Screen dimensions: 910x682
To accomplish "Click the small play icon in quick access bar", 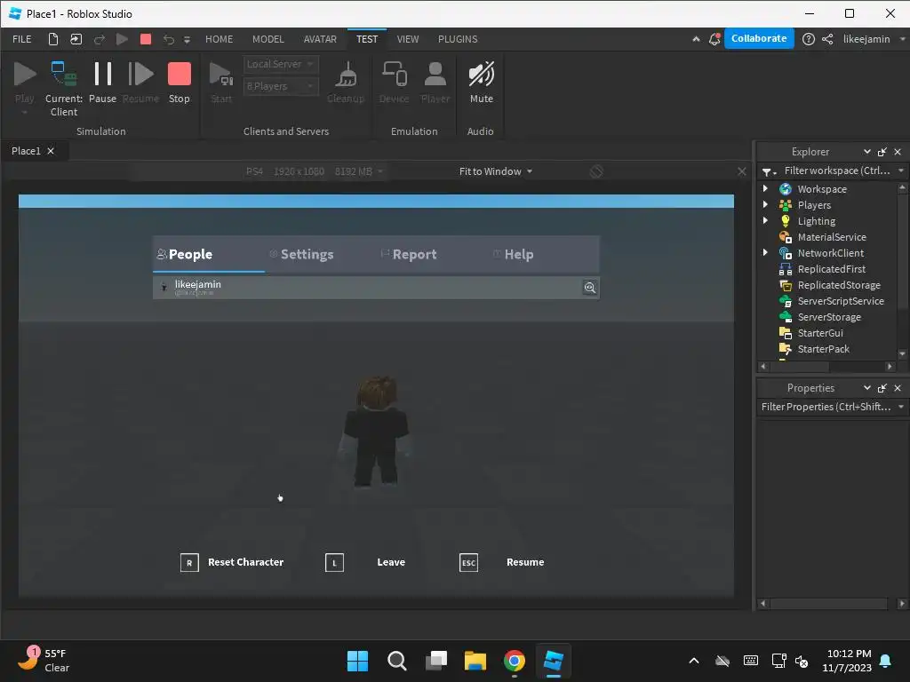I will [122, 39].
